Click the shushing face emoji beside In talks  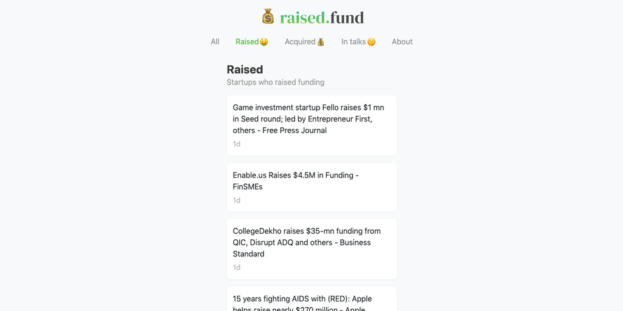click(371, 42)
